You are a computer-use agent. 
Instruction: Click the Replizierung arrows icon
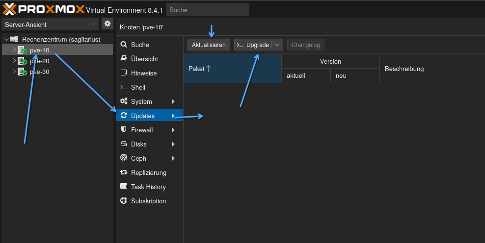point(123,172)
